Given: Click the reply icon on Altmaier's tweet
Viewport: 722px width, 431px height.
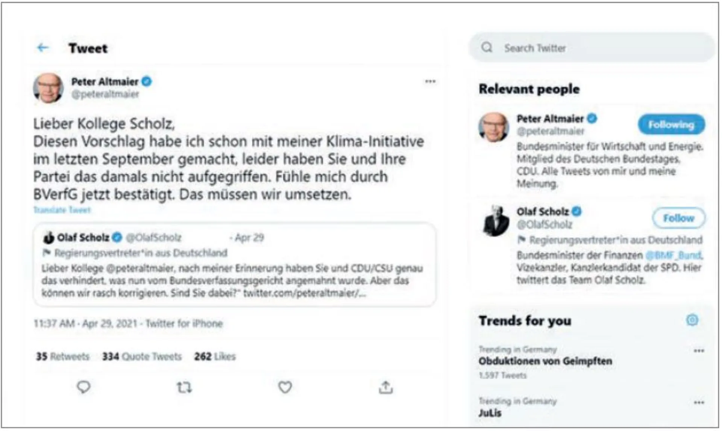Looking at the screenshot, I should click(x=83, y=387).
